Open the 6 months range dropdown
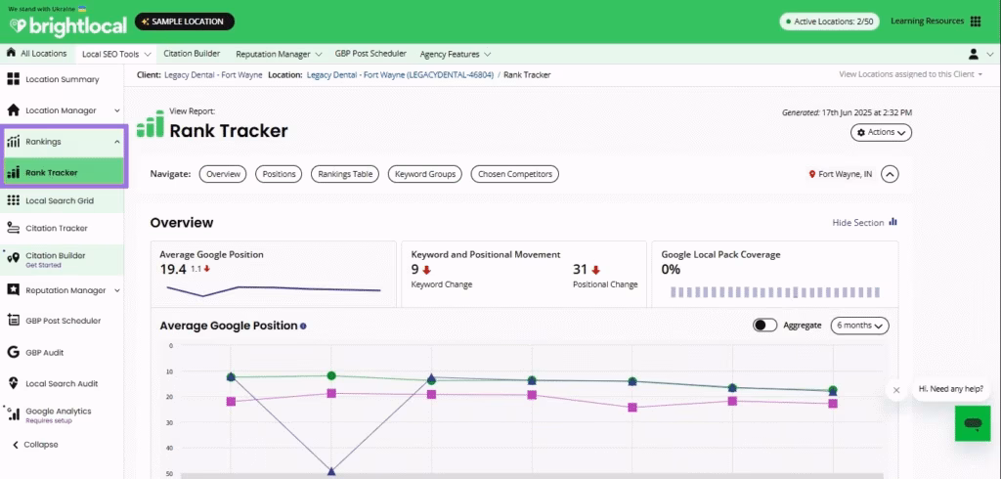Viewport: 1001px width, 479px height. (x=859, y=326)
